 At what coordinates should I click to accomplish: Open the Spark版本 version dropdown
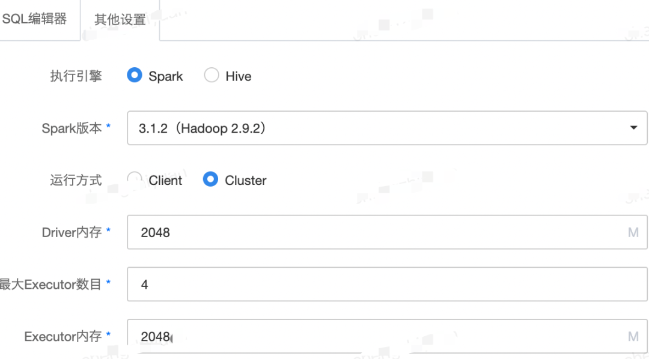tap(387, 128)
